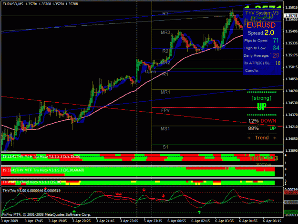This screenshot has width=298, height=224.
Task: Select the [strong] signal label
Action: tap(261, 98)
